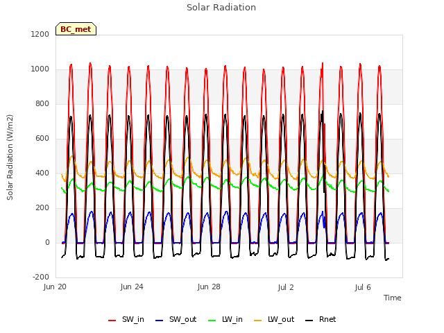Toggle the LW_in legend entry
This screenshot has width=444, height=333.
tap(225, 320)
